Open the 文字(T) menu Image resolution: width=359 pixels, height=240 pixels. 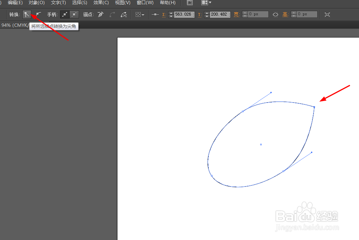click(59, 3)
